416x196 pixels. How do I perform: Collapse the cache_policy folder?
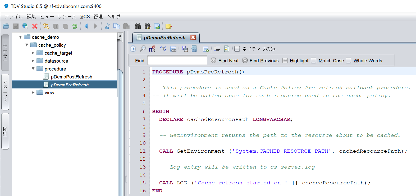point(27,45)
